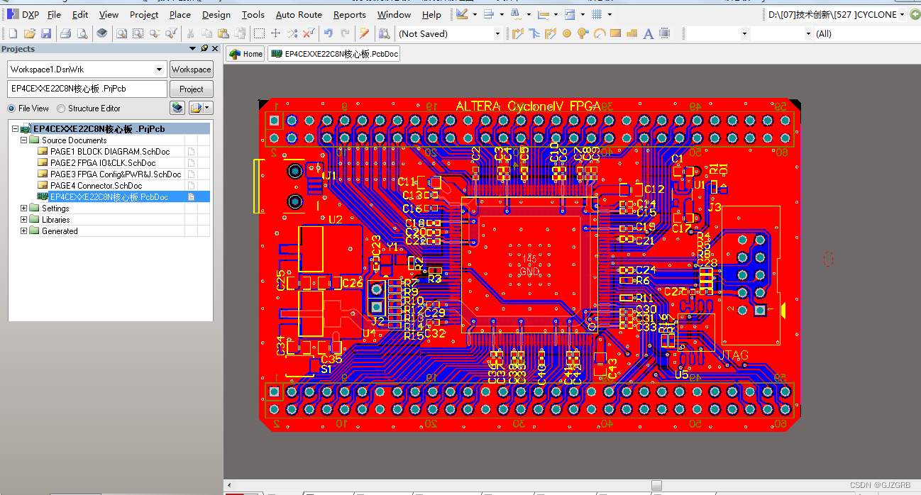Select the Structure Editor radio button
Viewport: 921px width, 495px height.
[x=60, y=108]
